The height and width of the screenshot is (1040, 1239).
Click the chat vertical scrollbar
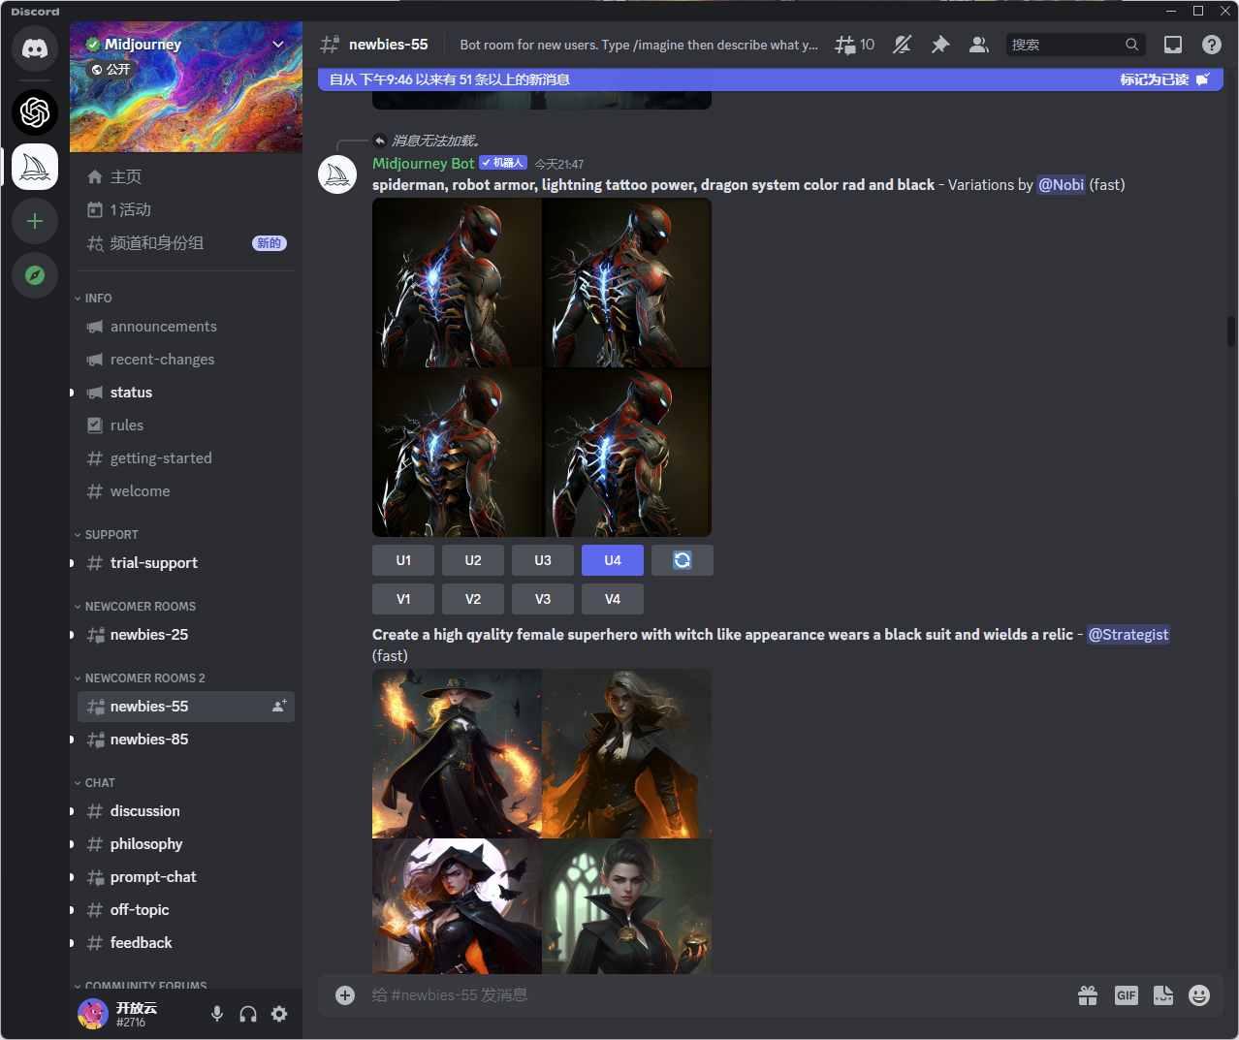[1231, 331]
